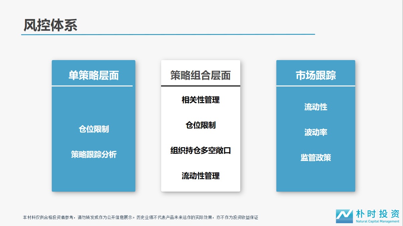
Task: Click the middle white panel background
Action: coord(200,185)
